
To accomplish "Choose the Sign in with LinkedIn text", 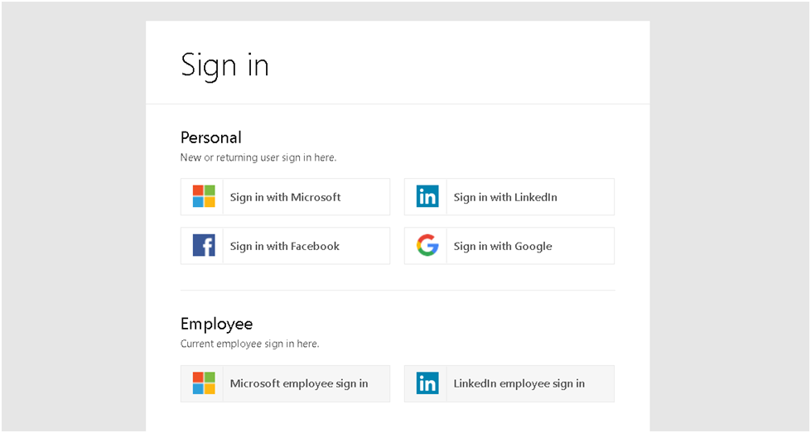I will [505, 197].
